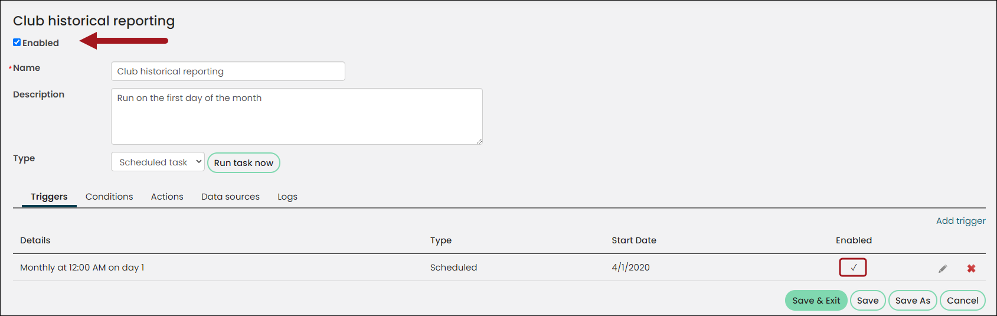Screen dimensions: 997x316
Task: Click the Save As button
Action: [x=913, y=301]
